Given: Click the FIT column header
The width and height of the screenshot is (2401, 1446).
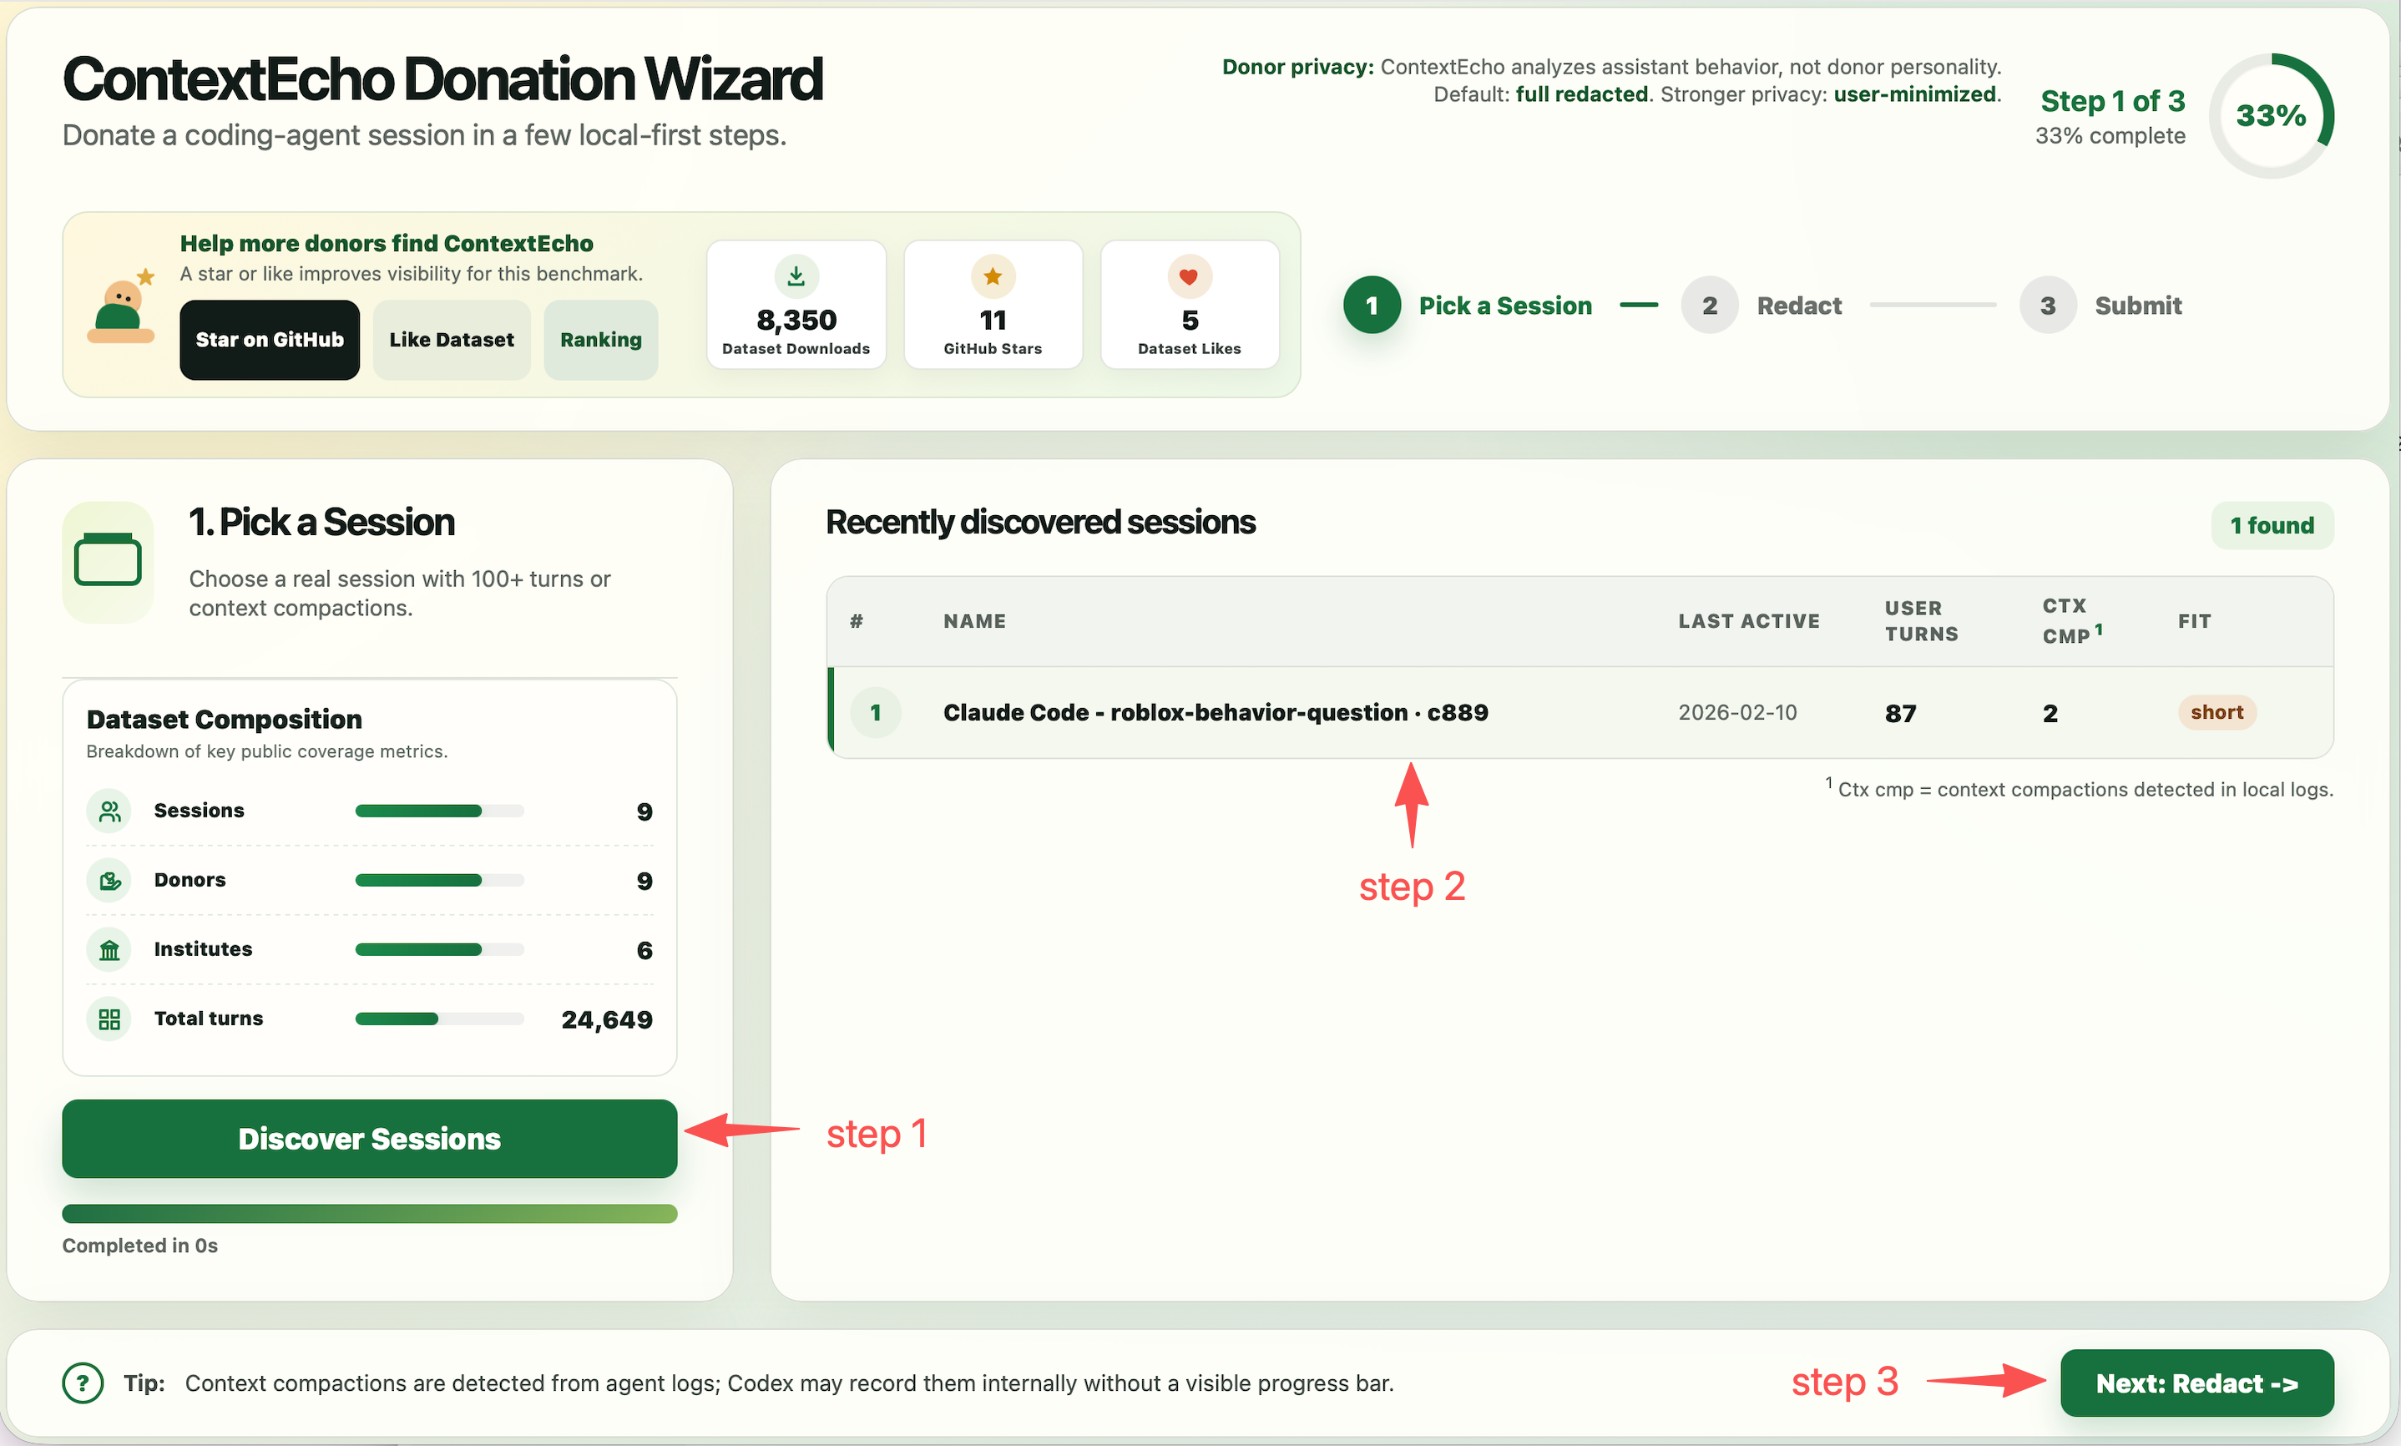Looking at the screenshot, I should pos(2195,620).
